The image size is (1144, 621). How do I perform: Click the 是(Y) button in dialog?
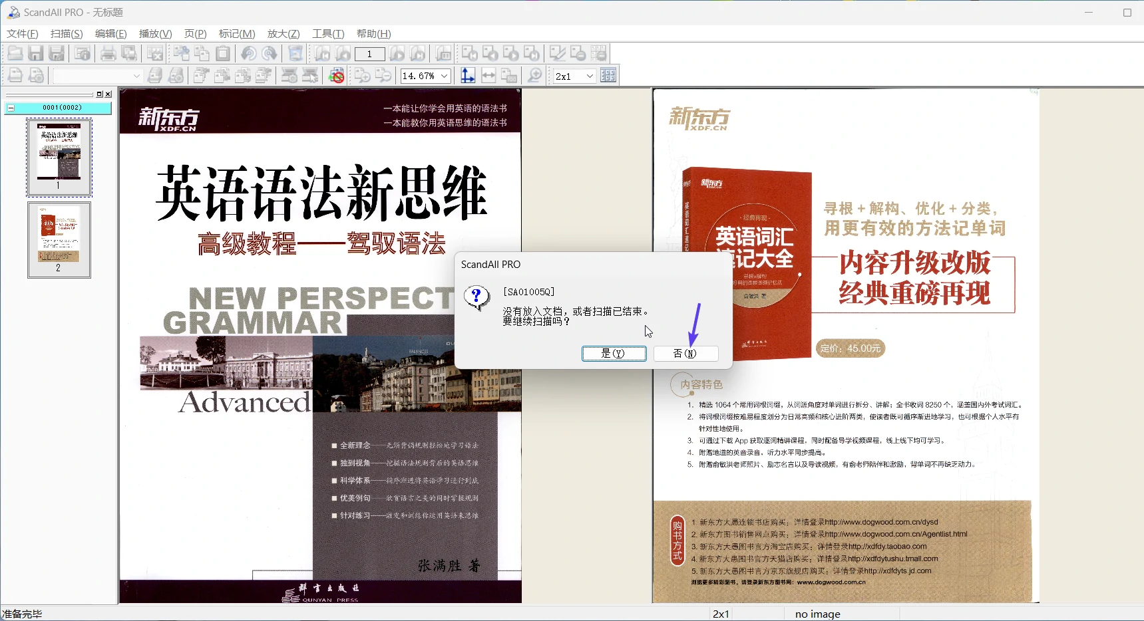click(614, 353)
